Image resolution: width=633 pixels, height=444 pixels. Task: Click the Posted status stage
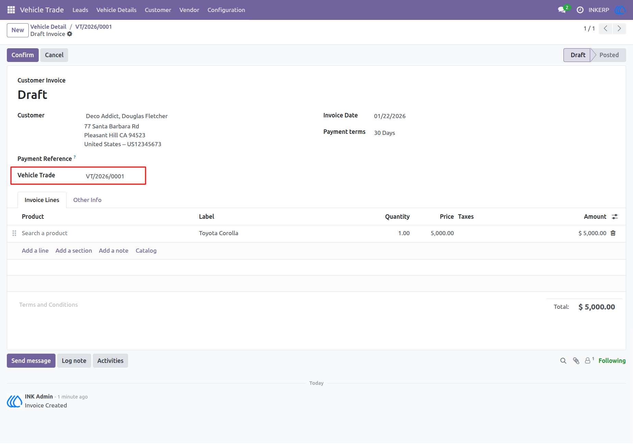coord(609,55)
